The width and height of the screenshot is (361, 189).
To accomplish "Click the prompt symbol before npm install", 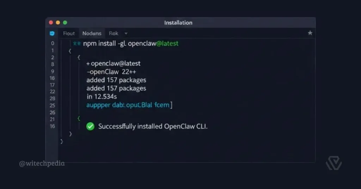I will (x=77, y=44).
